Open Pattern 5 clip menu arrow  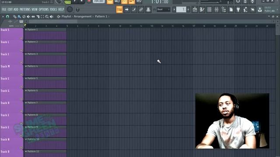coord(26,78)
